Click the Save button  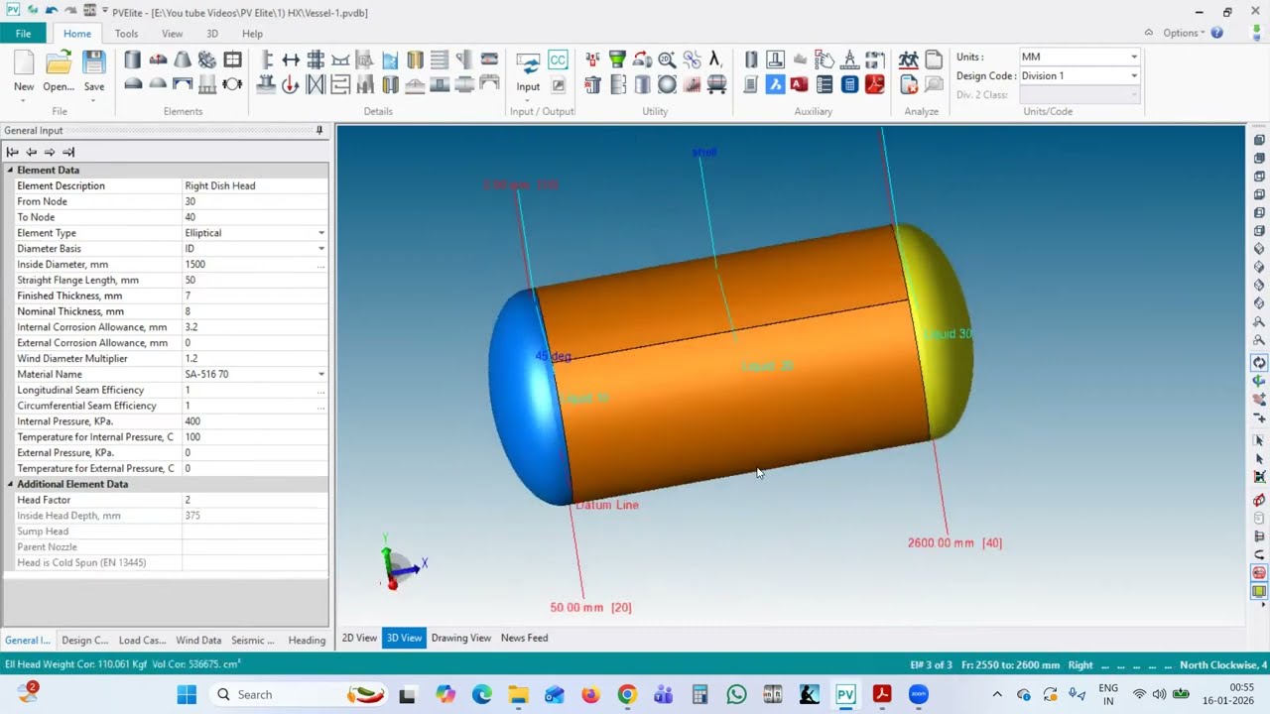[93, 73]
